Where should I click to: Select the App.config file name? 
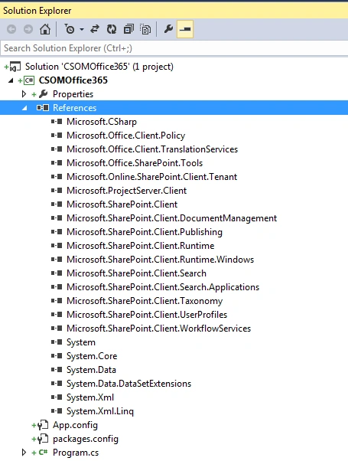75,425
